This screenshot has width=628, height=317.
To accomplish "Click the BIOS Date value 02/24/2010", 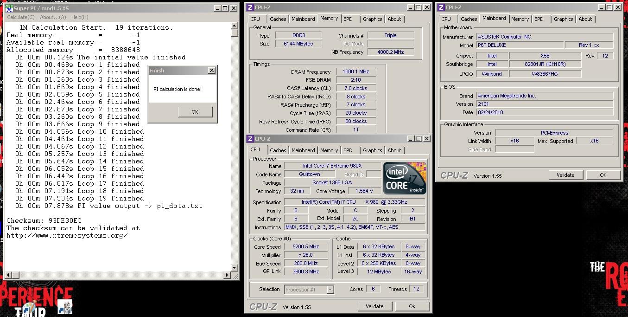I will [x=545, y=112].
